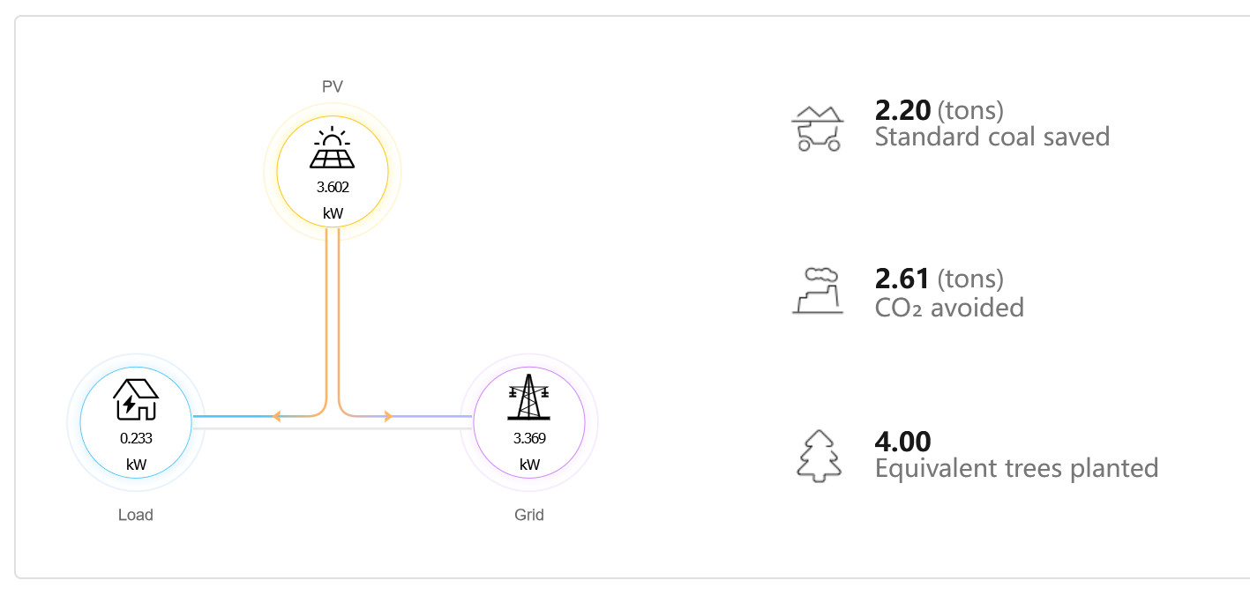Select the Grid label text
The image size is (1250, 595).
528,515
